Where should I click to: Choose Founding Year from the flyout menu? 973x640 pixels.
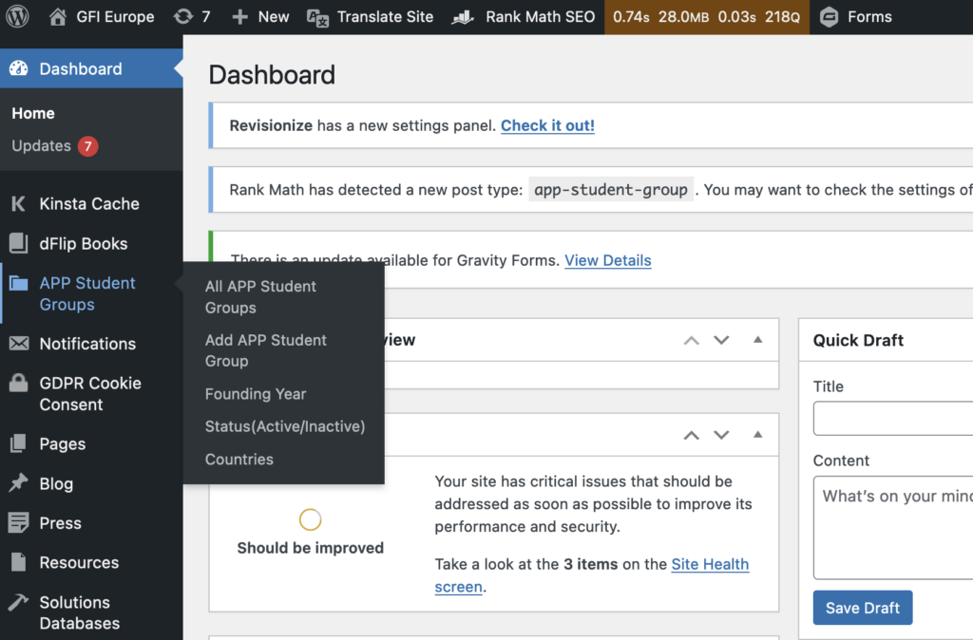[256, 394]
